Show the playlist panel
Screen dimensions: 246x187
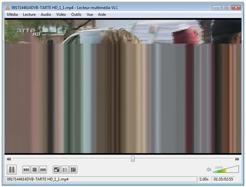tap(65, 170)
